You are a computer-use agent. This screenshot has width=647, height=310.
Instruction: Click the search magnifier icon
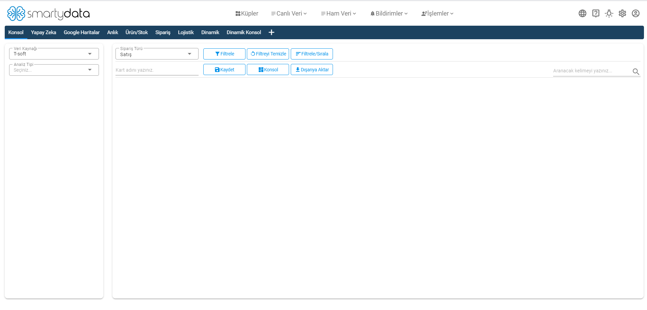point(636,71)
